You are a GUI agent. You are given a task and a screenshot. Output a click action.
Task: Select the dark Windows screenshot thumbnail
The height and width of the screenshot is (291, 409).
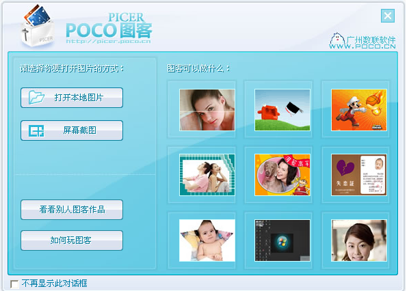click(x=282, y=240)
